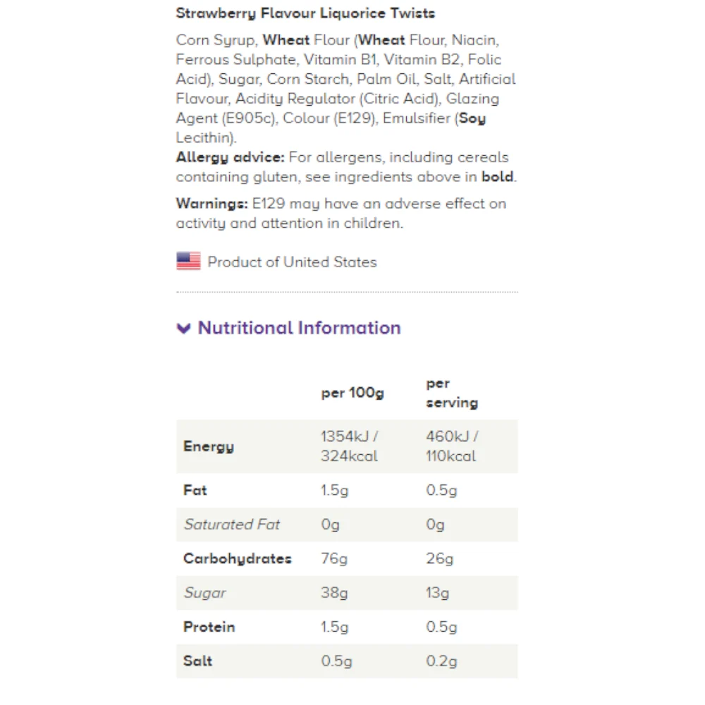The width and height of the screenshot is (705, 705).
Task: Collapse the Nutritional Information chevron
Action: [183, 329]
